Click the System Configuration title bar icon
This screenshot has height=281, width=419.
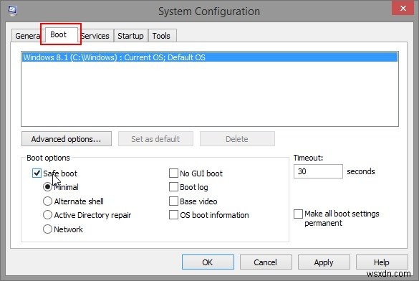click(12, 11)
